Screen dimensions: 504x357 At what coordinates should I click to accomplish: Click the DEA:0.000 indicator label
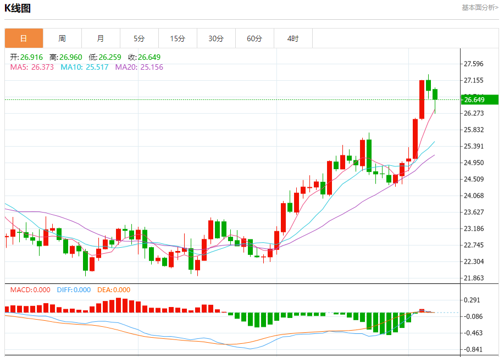114,290
